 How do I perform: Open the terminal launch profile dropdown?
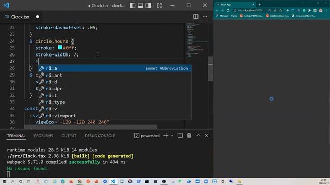coord(172,136)
